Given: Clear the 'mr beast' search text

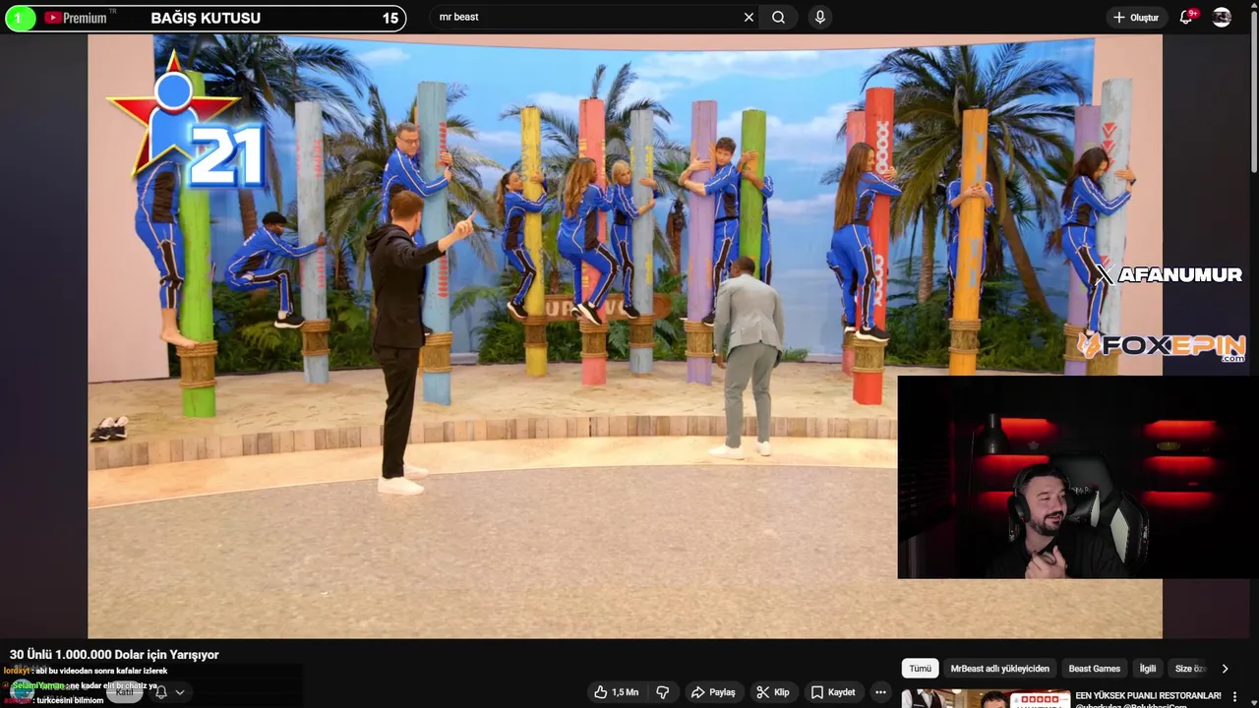Looking at the screenshot, I should click(x=749, y=17).
